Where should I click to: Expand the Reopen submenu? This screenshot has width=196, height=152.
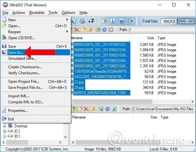pos(36,32)
